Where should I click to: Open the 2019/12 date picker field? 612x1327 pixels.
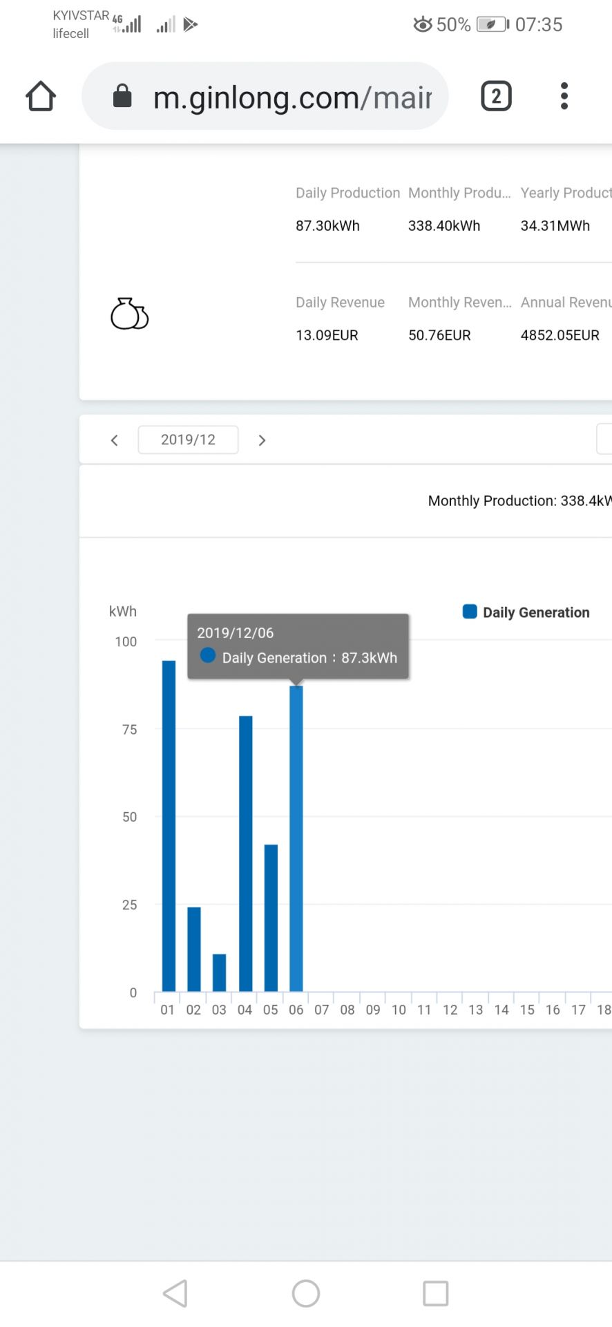click(x=188, y=440)
